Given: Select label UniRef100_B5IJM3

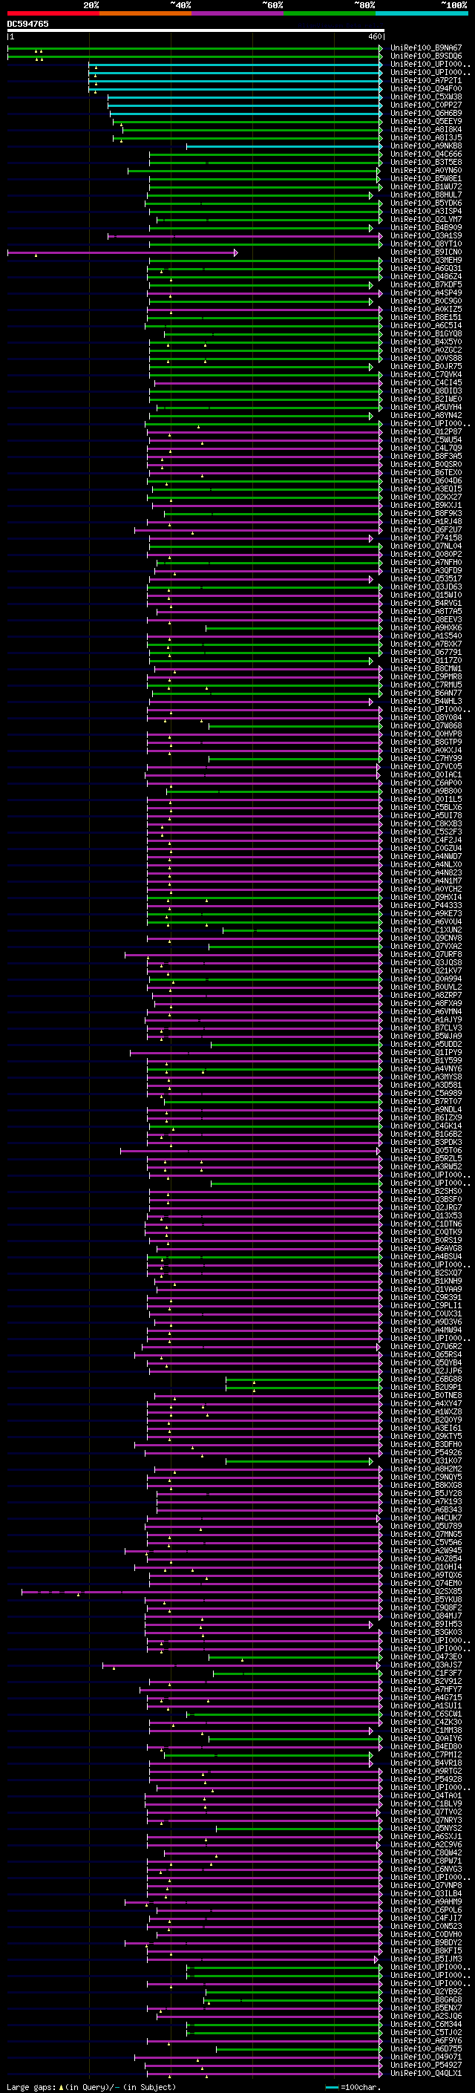Looking at the screenshot, I should pos(425,1958).
